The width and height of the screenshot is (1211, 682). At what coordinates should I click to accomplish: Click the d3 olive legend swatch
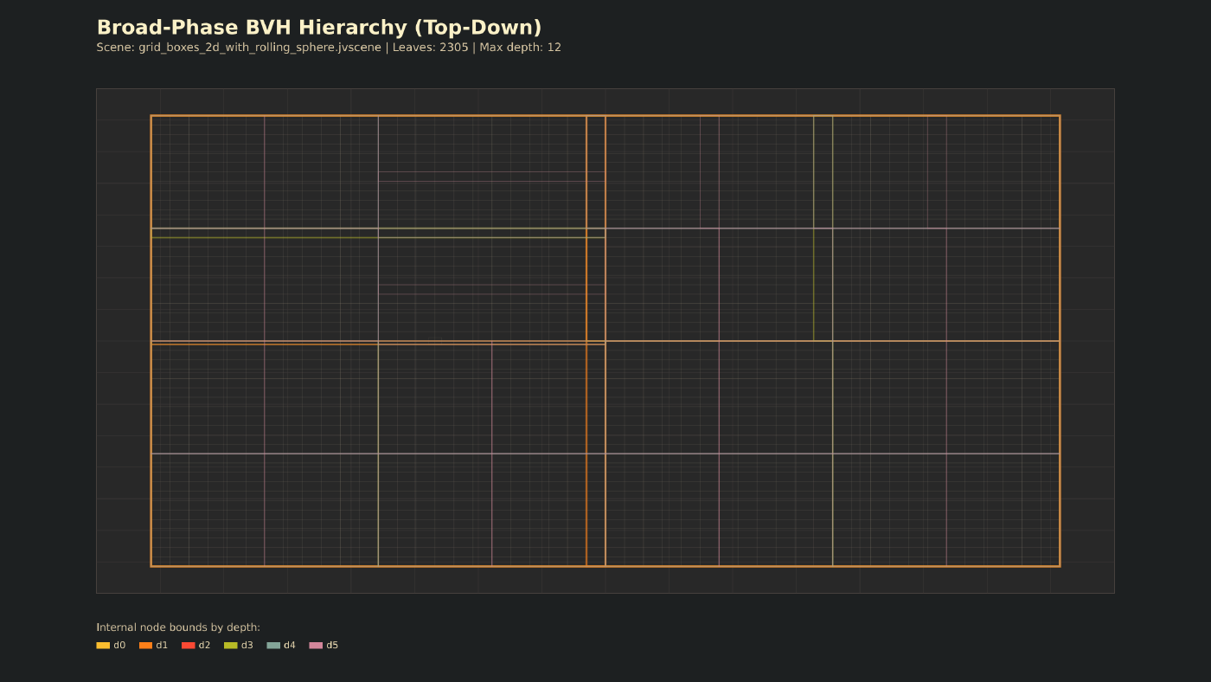coord(231,646)
